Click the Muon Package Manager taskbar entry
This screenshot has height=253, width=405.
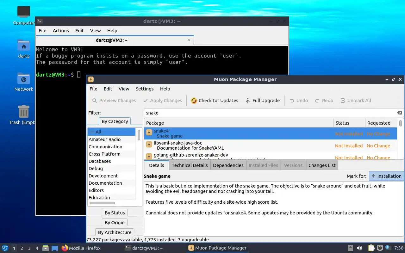click(x=217, y=248)
